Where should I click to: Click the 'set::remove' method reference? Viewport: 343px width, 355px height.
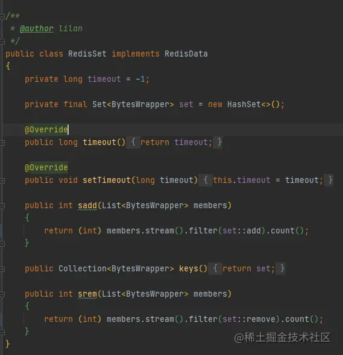249,319
